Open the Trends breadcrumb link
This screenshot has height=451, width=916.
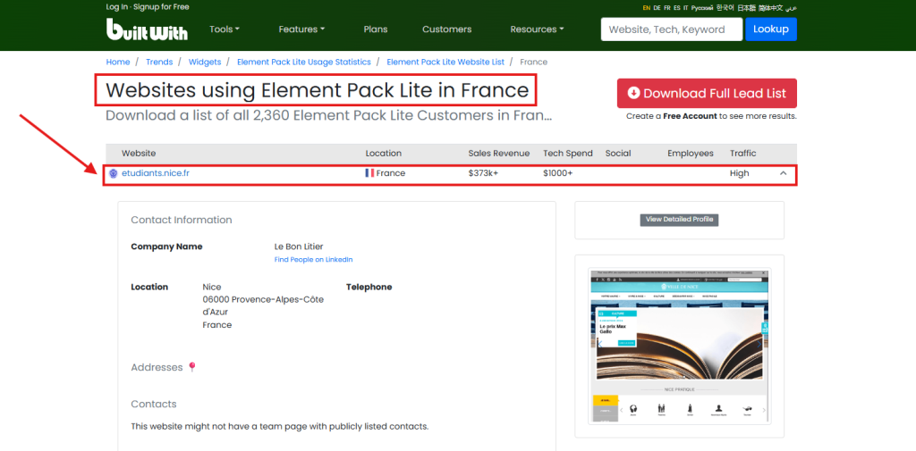tap(159, 62)
